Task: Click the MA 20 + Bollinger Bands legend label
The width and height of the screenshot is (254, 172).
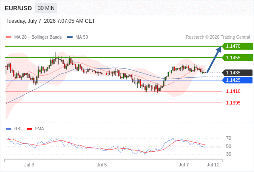Action: pyautogui.click(x=38, y=37)
